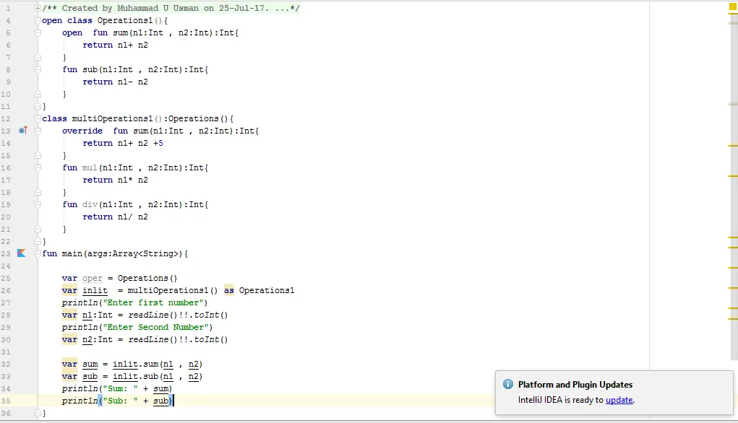The width and height of the screenshot is (738, 423).
Task: Open the update link in the notification
Action: point(619,399)
